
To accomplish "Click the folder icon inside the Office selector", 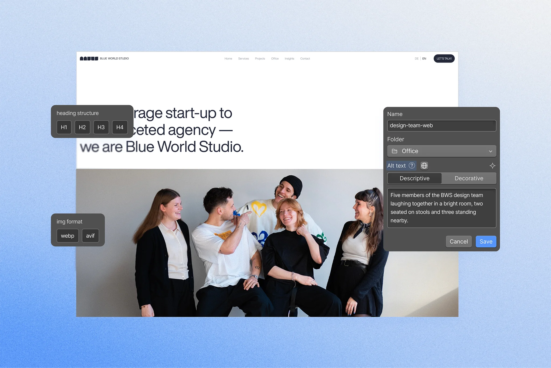I will (395, 151).
